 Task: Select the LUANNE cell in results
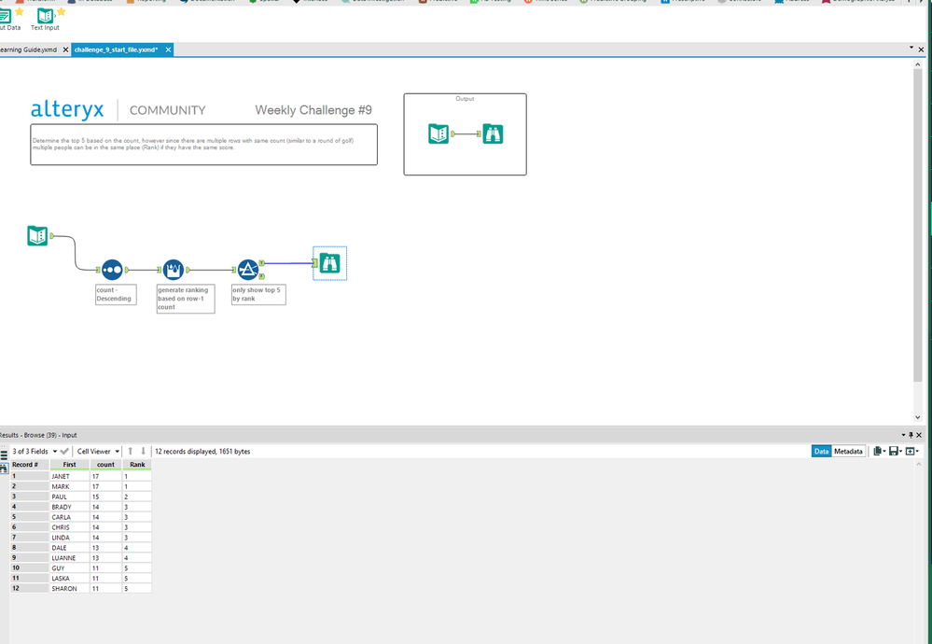tap(70, 558)
